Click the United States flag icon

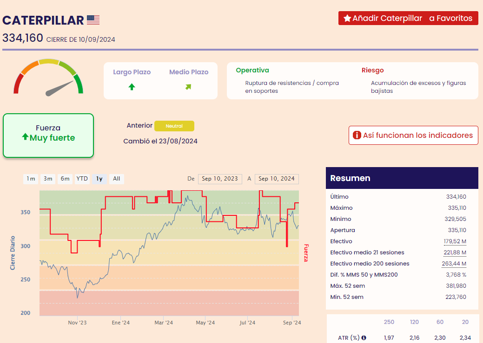click(x=93, y=20)
